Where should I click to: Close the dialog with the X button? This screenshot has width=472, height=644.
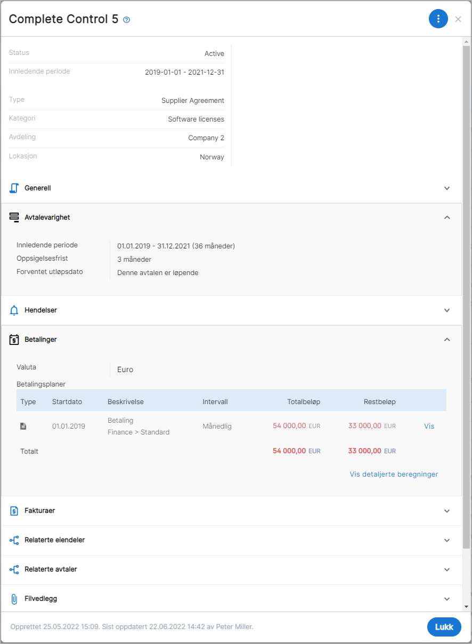pos(458,19)
